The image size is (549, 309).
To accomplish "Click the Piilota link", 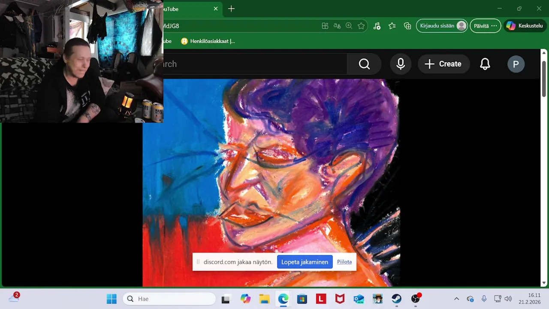I will [x=344, y=262].
